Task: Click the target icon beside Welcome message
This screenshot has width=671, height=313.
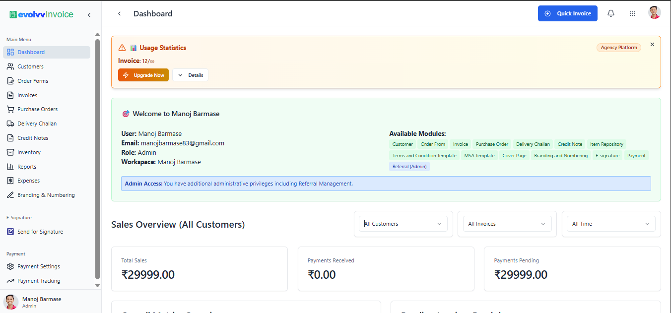Action: coord(126,114)
